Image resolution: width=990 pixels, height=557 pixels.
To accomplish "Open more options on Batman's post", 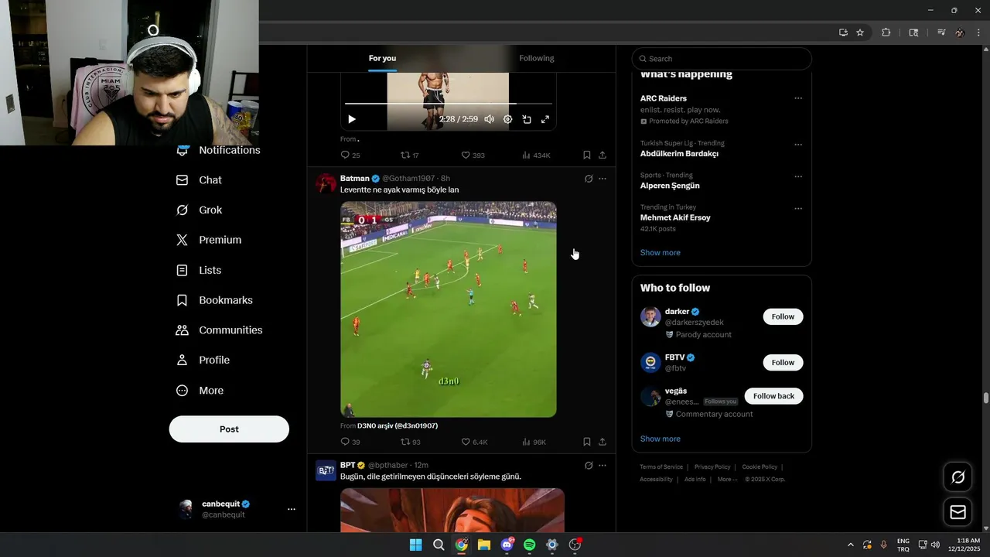I will 603,179.
